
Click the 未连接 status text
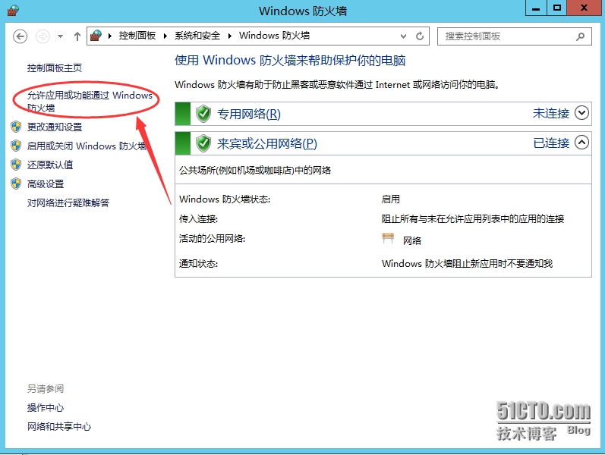[x=551, y=113]
